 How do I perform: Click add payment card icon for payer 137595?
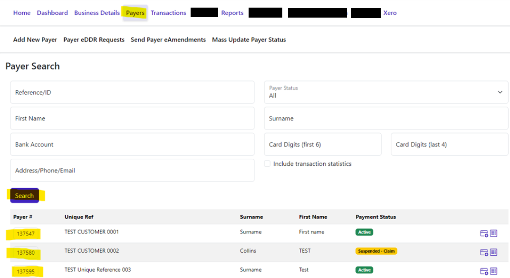tap(484, 271)
